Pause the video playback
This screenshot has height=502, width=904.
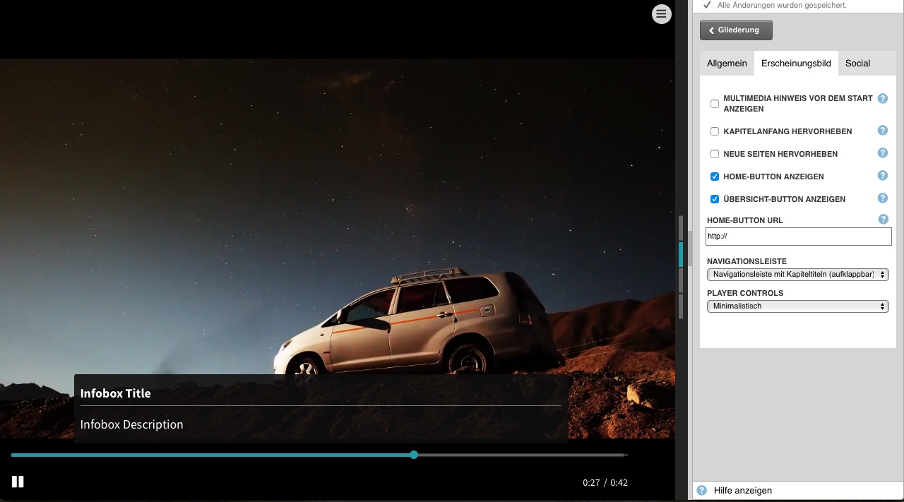click(x=18, y=482)
